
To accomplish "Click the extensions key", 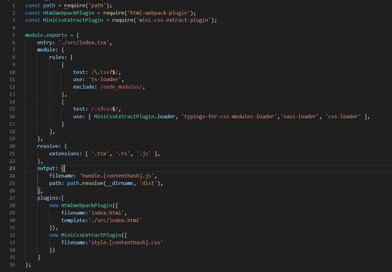I will (x=64, y=154).
